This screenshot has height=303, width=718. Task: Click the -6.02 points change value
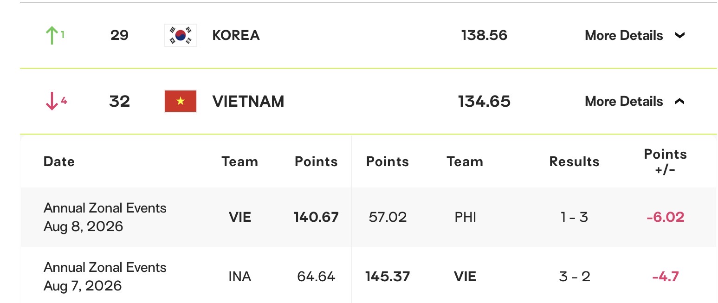click(665, 217)
